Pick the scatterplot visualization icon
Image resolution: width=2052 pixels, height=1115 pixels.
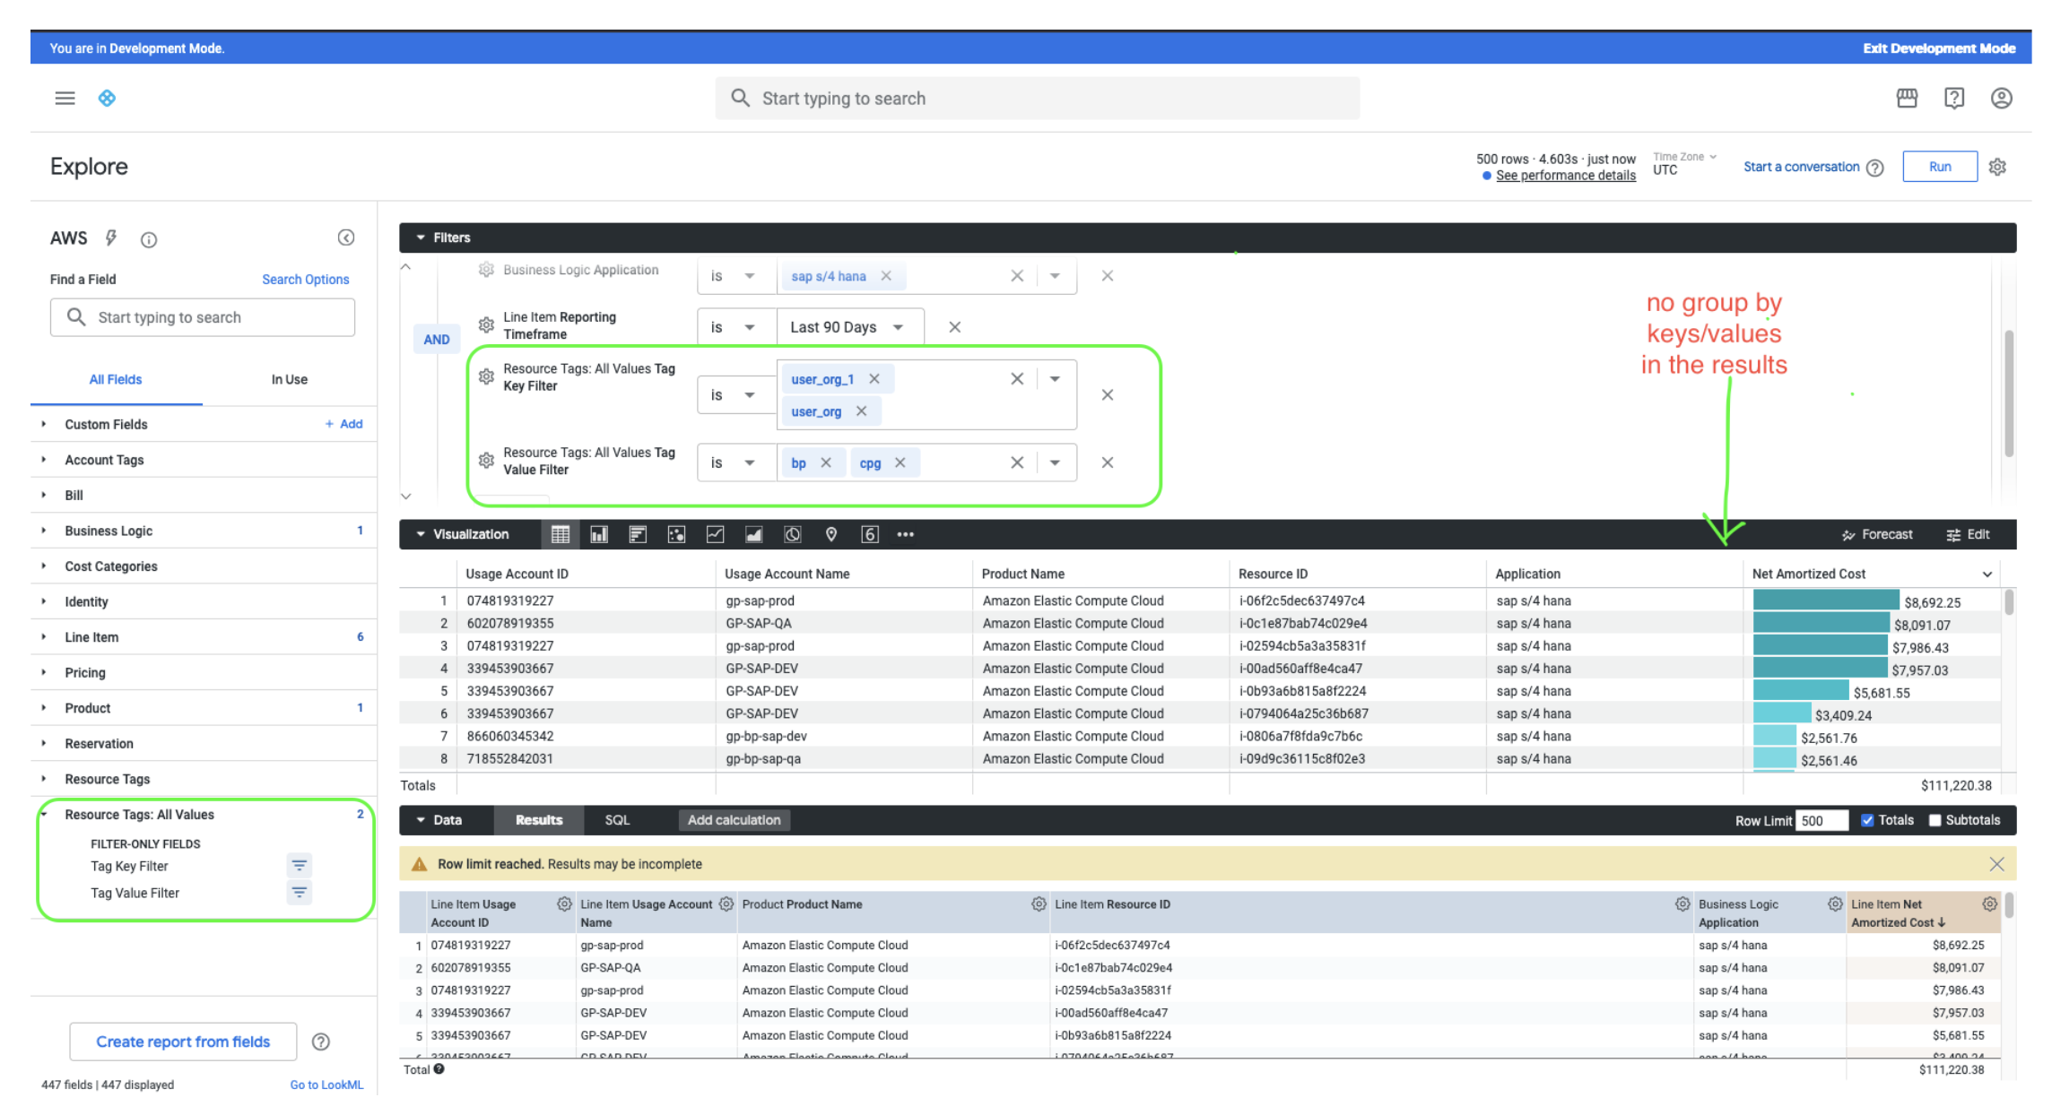[676, 535]
